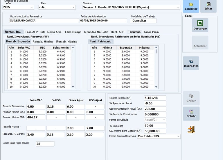
Task: Click the % Apreciación Anual field
Action: click(155, 104)
